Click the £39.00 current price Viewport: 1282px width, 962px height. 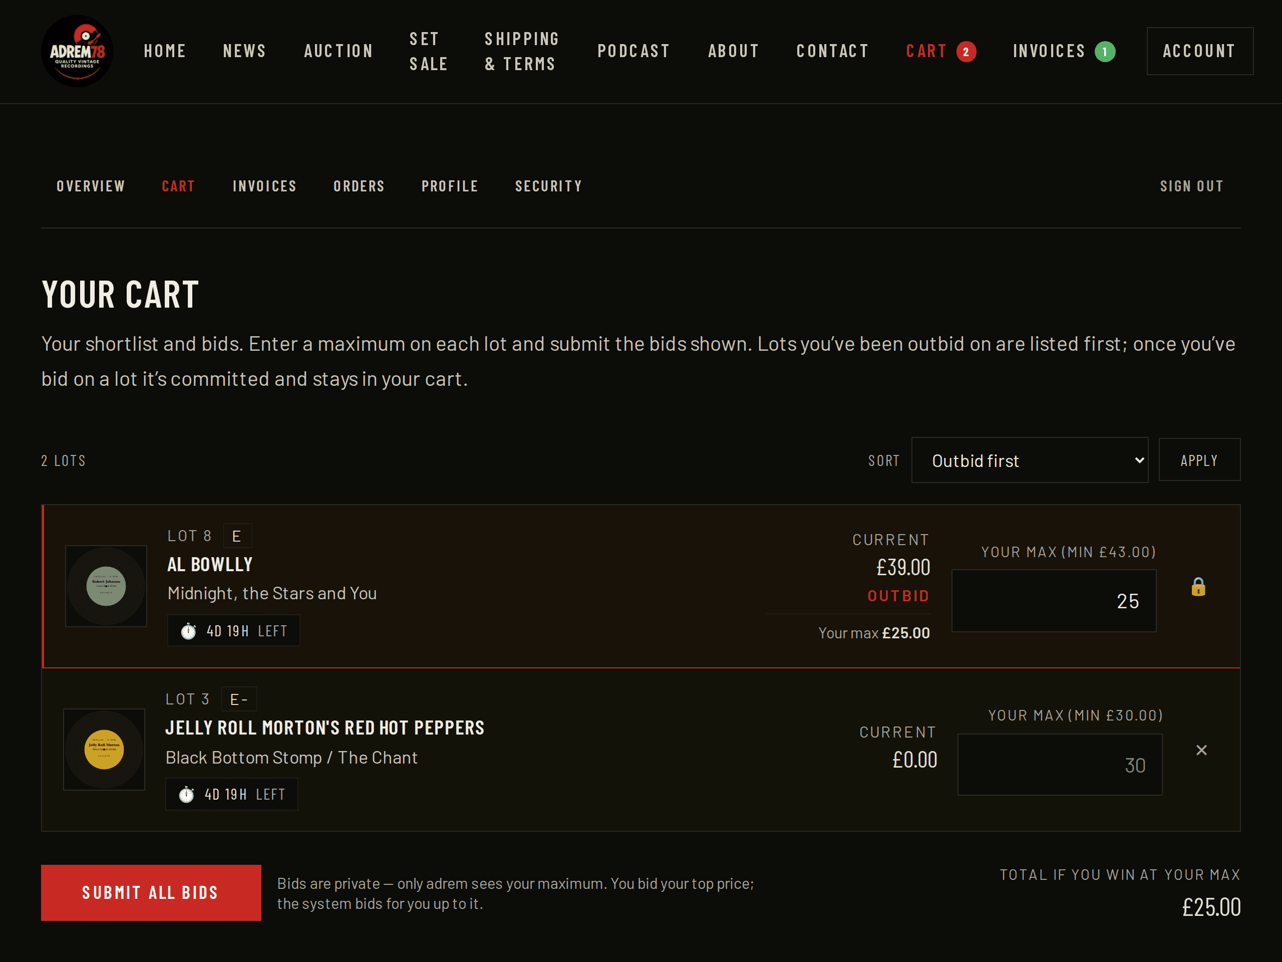click(x=903, y=567)
